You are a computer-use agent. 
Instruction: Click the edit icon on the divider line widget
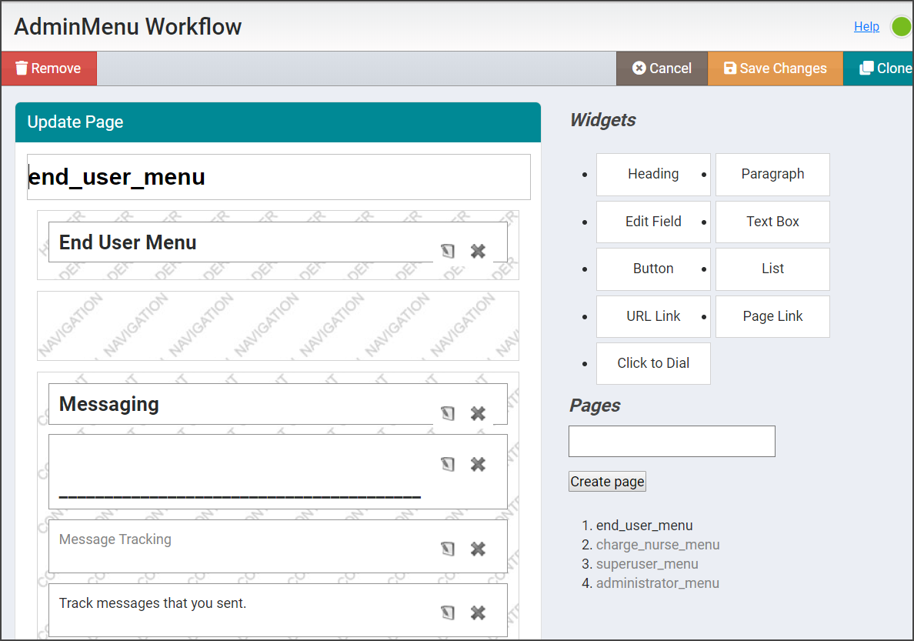point(448,464)
